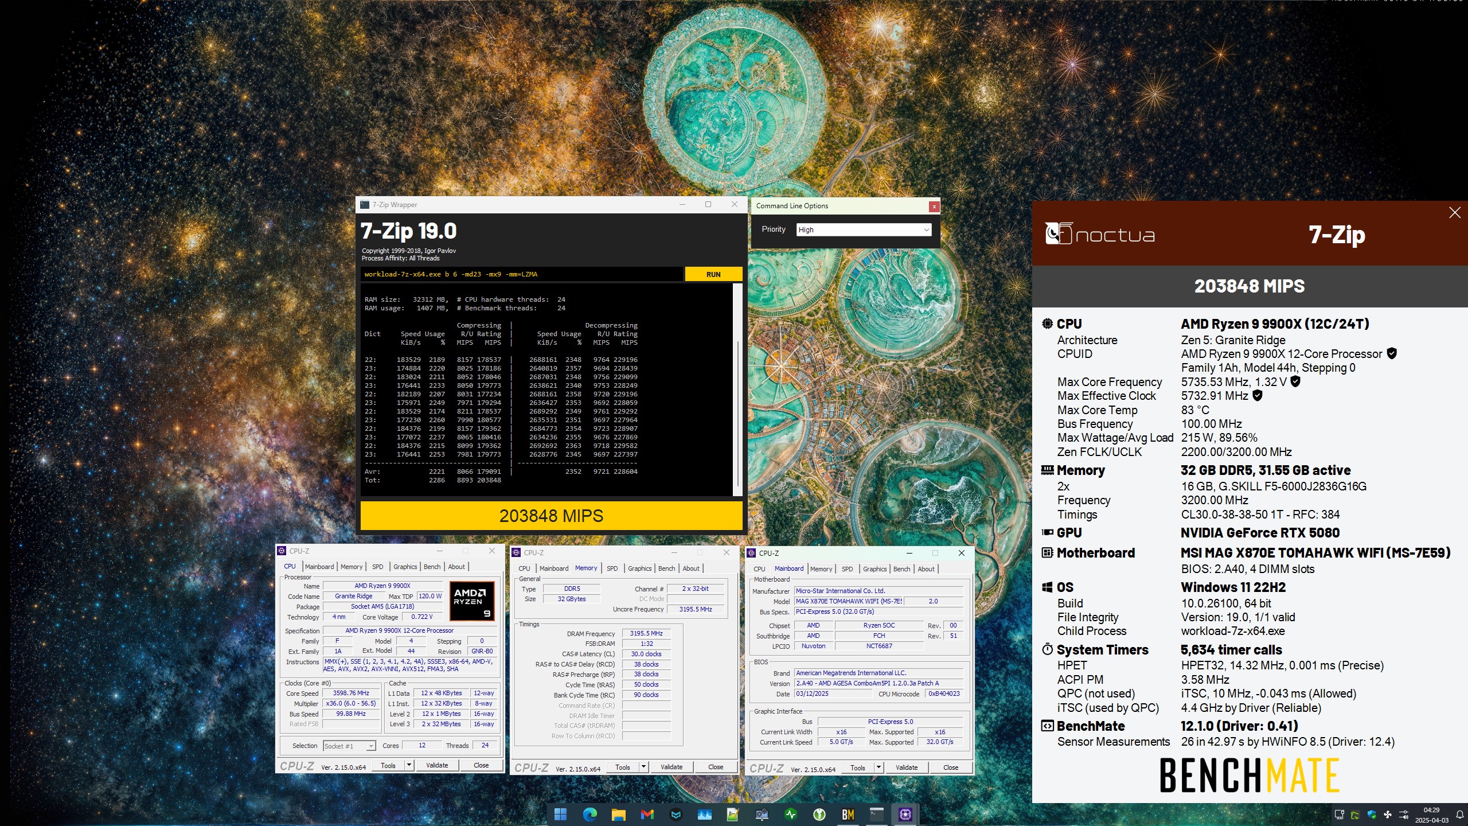Open fan control tray icon

pyautogui.click(x=1388, y=815)
